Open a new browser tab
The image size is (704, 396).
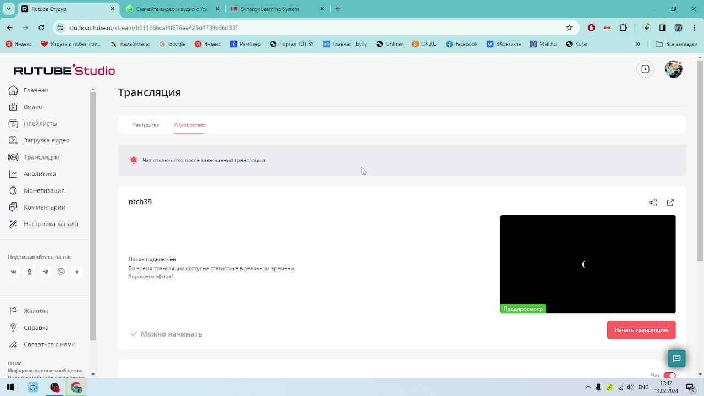click(x=338, y=9)
